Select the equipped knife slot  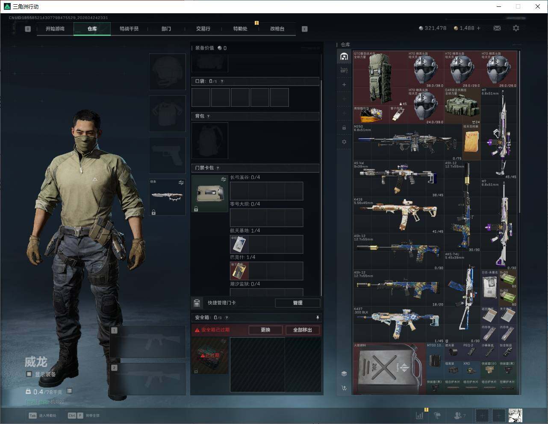tap(167, 197)
